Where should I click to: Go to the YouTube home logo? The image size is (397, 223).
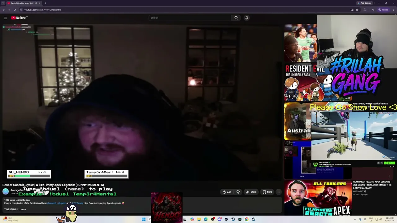tap(19, 18)
